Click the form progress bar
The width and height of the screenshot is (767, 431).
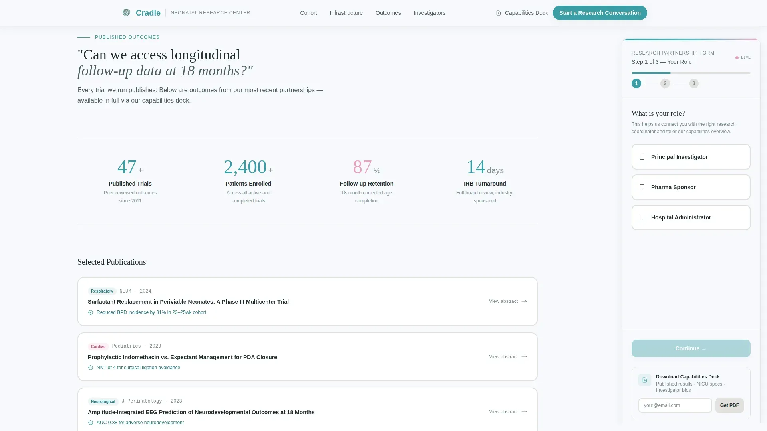691,73
